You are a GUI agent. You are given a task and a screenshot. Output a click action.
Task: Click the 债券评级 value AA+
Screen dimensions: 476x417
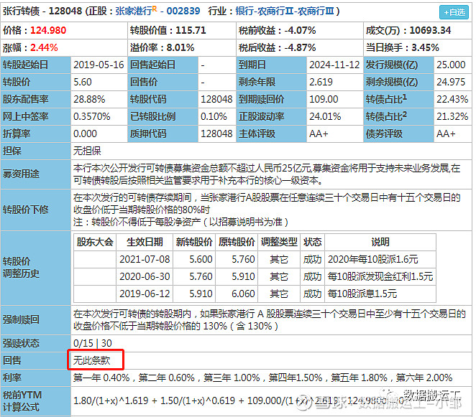point(446,134)
